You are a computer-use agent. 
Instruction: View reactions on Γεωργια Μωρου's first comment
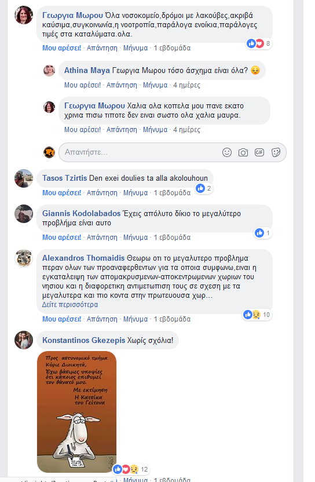coord(259,43)
